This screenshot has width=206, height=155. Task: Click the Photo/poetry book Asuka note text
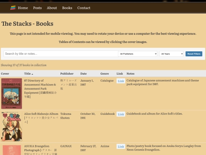pyautogui.click(x=164, y=148)
